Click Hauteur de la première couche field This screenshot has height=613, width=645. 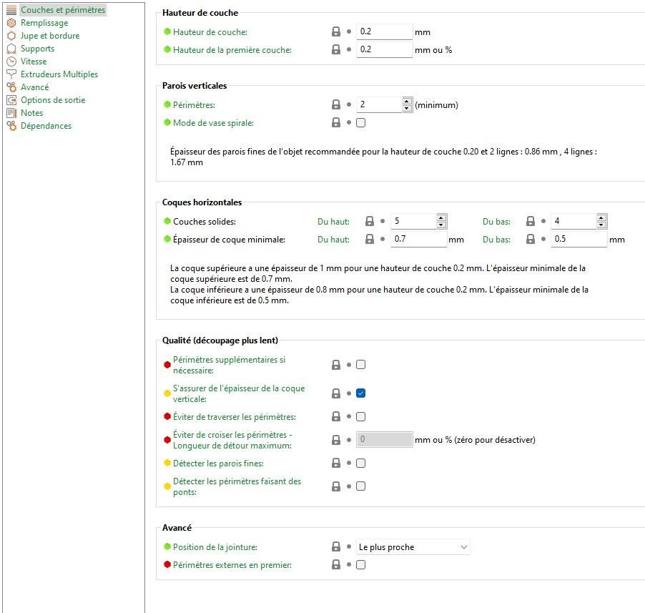(384, 49)
